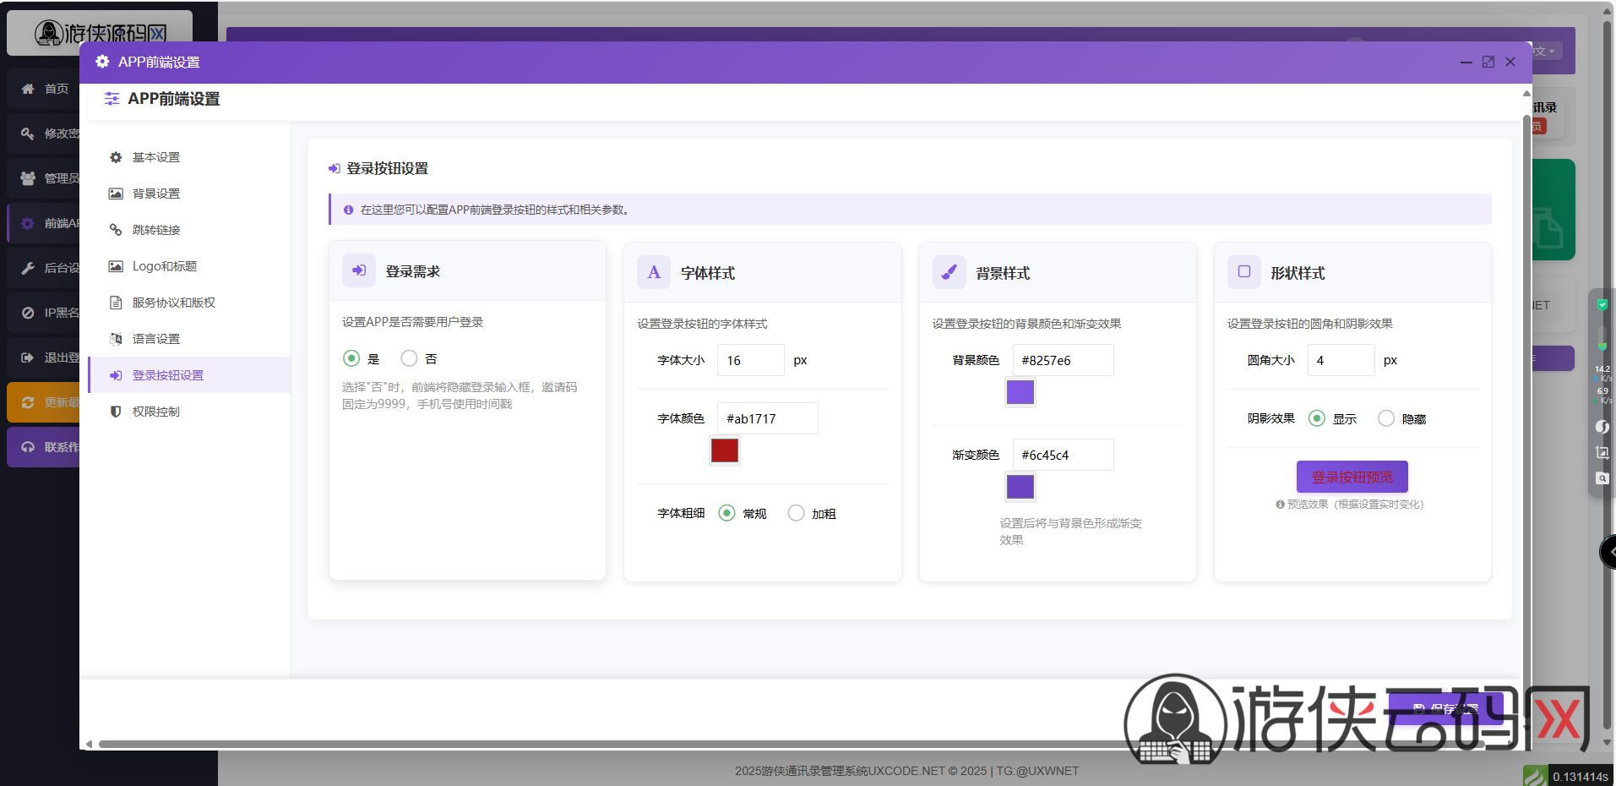Click the translate icon beside 语言设置
This screenshot has height=786, width=1616.
pos(116,339)
